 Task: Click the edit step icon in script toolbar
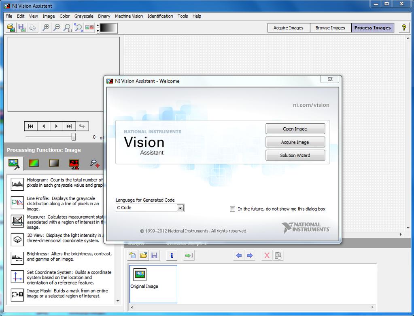(x=278, y=255)
